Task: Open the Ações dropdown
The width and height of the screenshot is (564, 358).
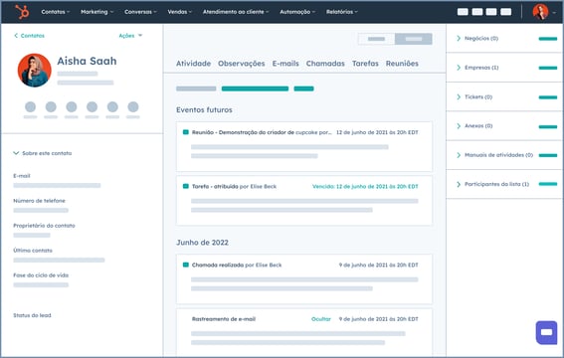Action: [130, 36]
